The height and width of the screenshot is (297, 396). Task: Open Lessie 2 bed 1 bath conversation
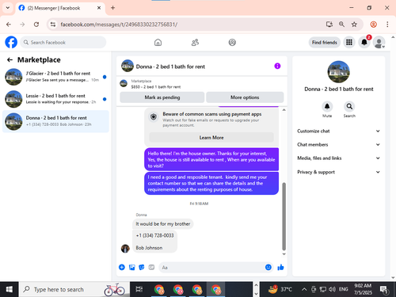55,99
